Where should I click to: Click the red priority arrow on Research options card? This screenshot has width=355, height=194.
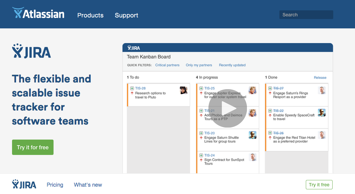pos(132,93)
